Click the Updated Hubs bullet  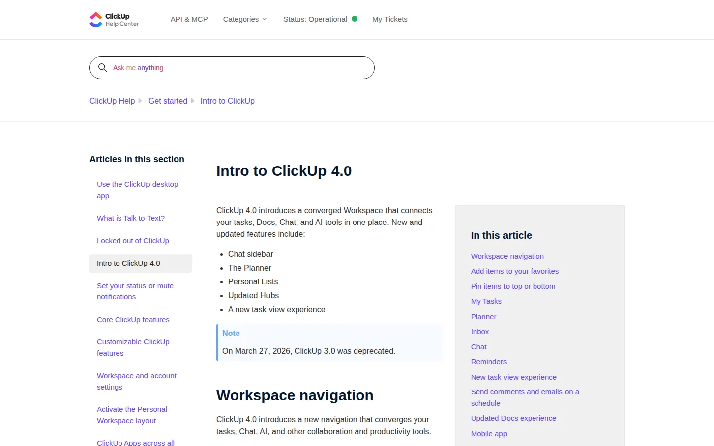(253, 296)
